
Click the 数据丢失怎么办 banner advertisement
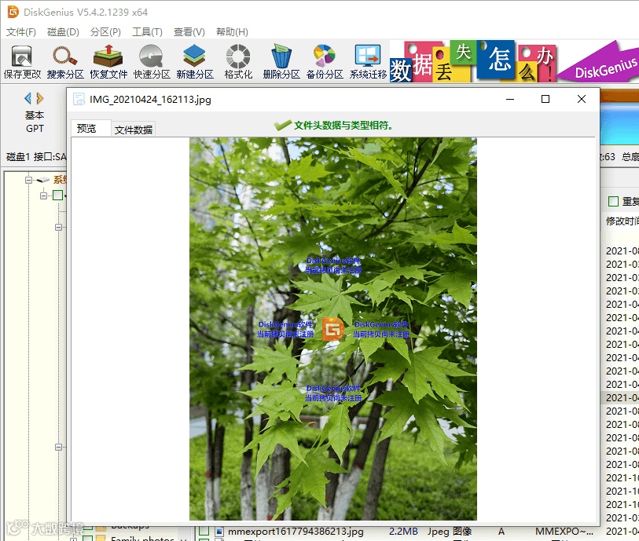[472, 61]
